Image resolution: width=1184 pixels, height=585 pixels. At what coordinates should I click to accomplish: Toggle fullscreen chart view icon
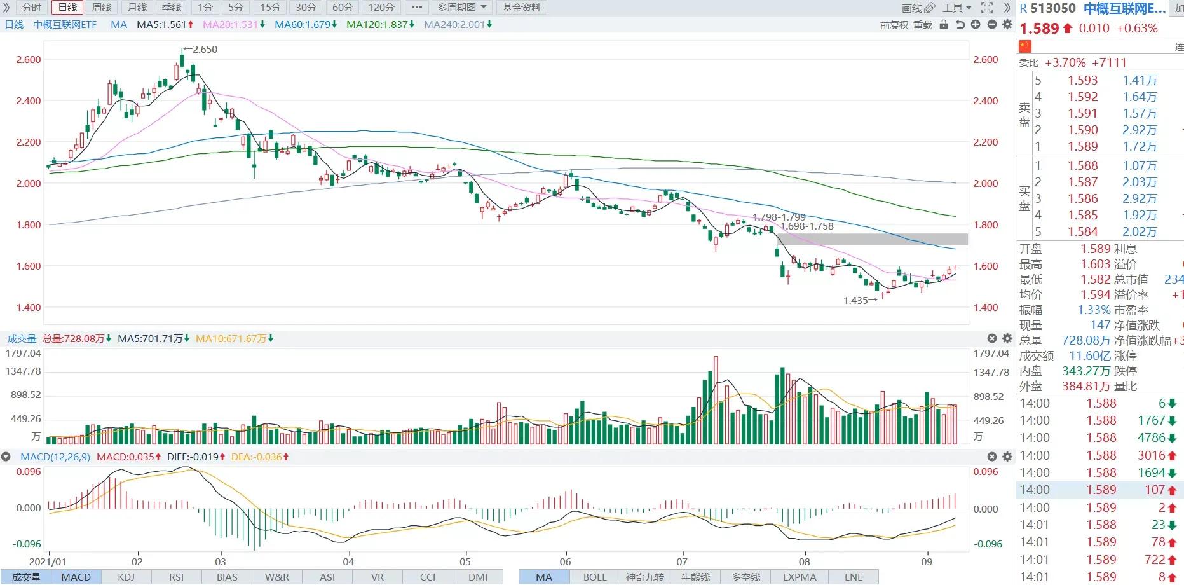[987, 8]
